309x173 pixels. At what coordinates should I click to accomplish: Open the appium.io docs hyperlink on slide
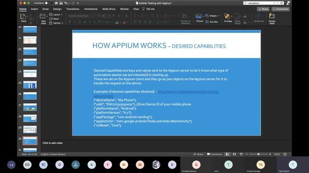(x=188, y=92)
